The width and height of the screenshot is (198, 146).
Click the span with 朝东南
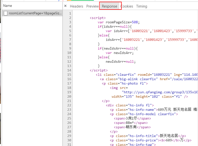click(x=132, y=127)
